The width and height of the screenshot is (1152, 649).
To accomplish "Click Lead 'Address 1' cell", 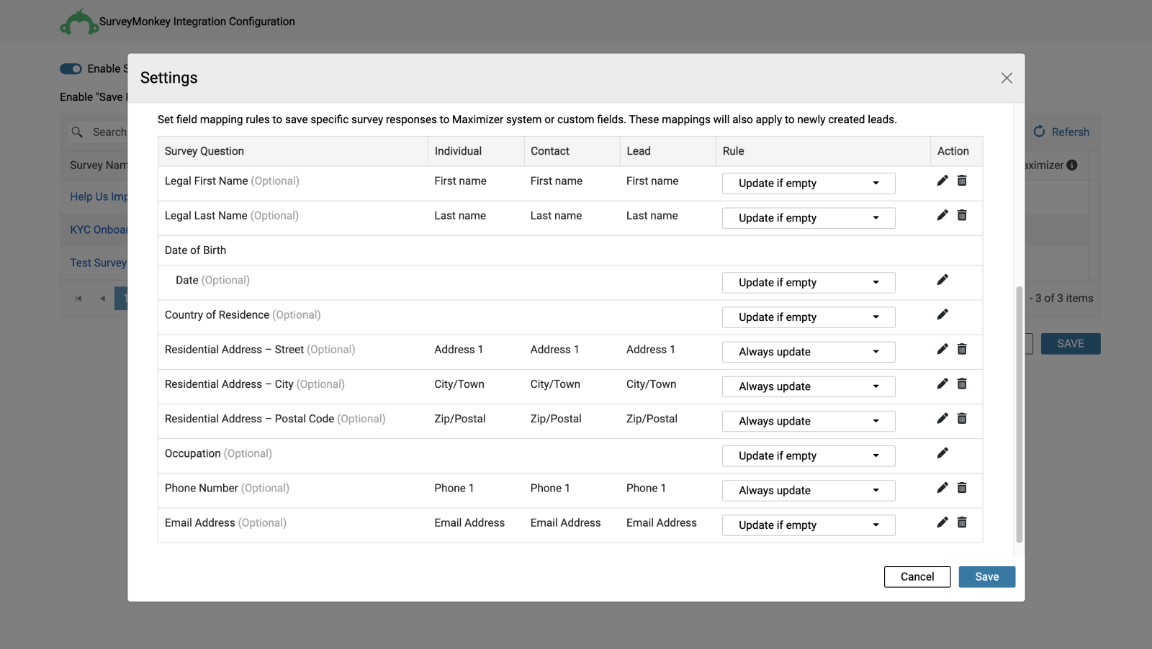I will tap(651, 350).
